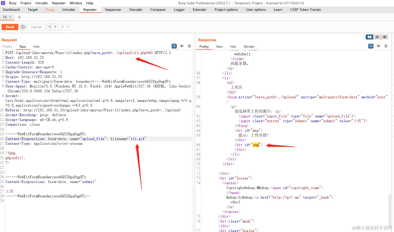The width and height of the screenshot is (394, 232).
Task: Switch to the Decoder tab
Action: click(x=136, y=10)
